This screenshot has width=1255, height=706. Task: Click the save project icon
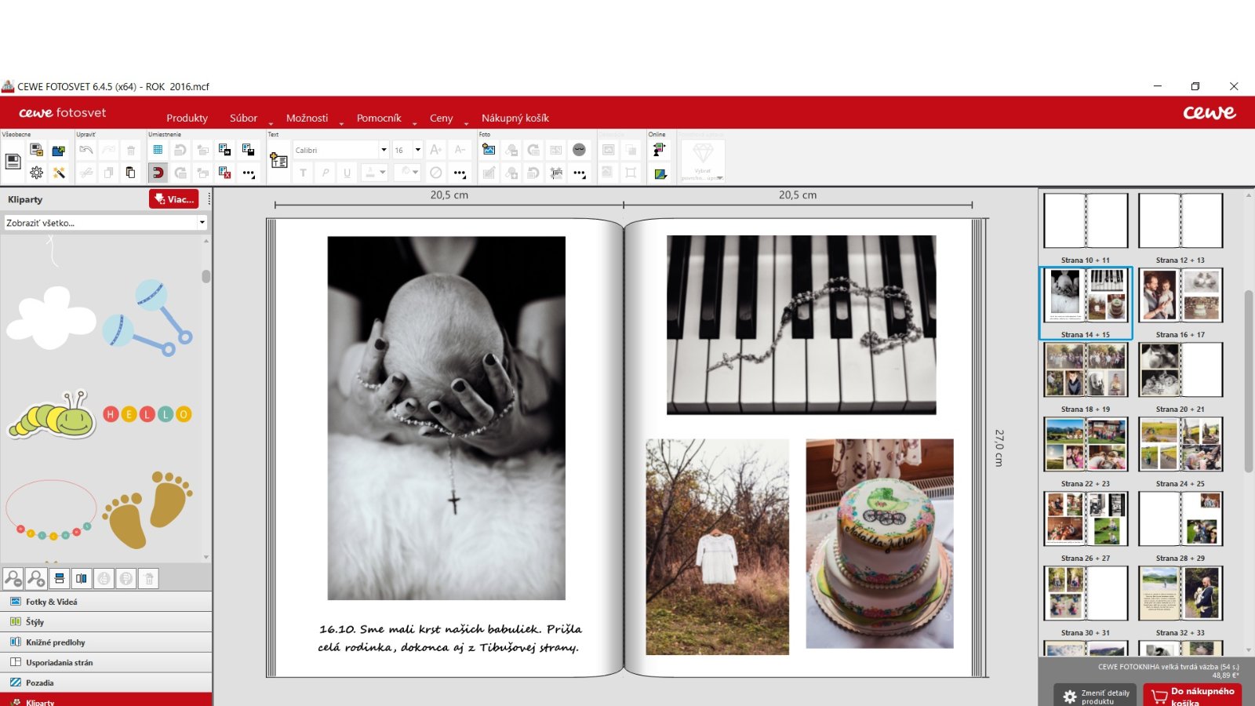click(x=13, y=162)
